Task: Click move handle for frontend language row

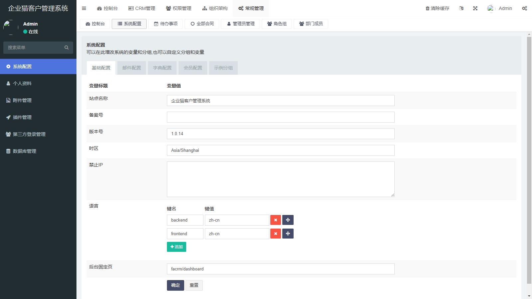Action: (x=288, y=234)
